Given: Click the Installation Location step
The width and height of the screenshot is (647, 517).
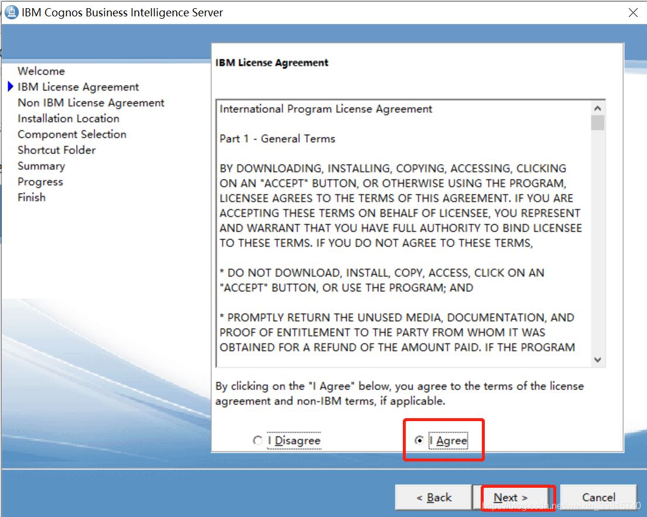Looking at the screenshot, I should pyautogui.click(x=69, y=119).
